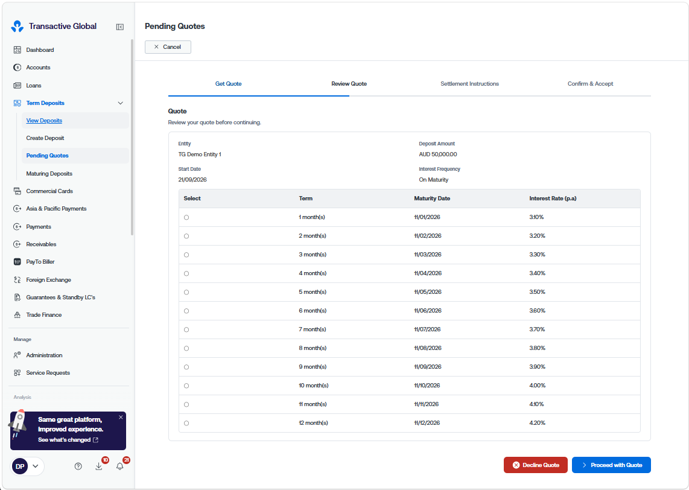Image resolution: width=689 pixels, height=490 pixels.
Task: Select the 1 month(s) term radio button
Action: click(186, 217)
